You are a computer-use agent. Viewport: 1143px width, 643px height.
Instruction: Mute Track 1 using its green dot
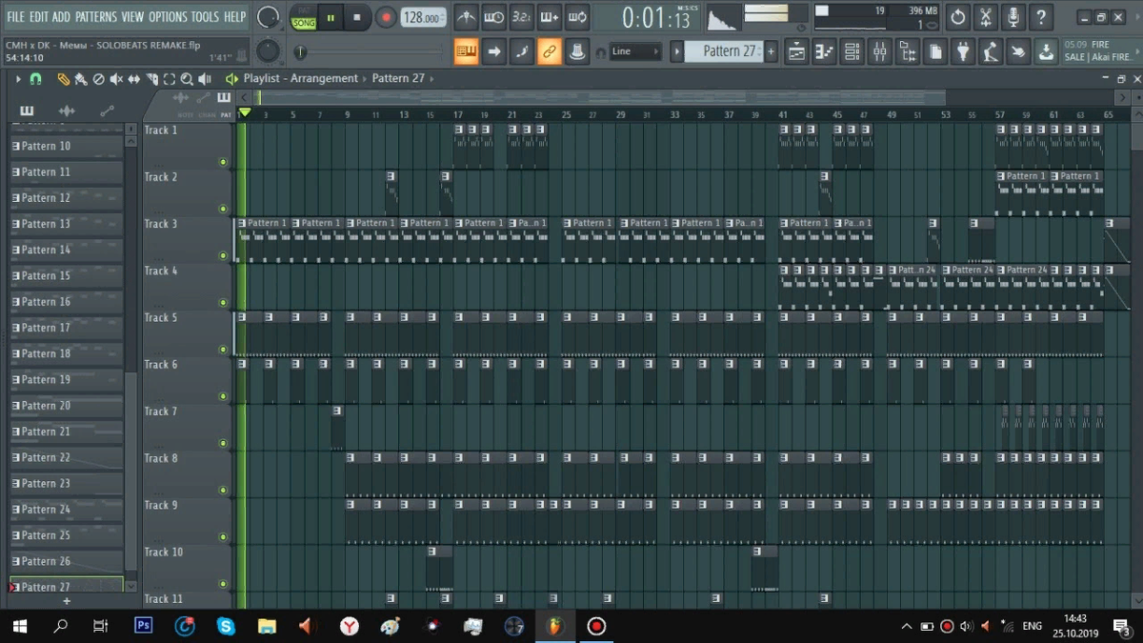pos(223,162)
